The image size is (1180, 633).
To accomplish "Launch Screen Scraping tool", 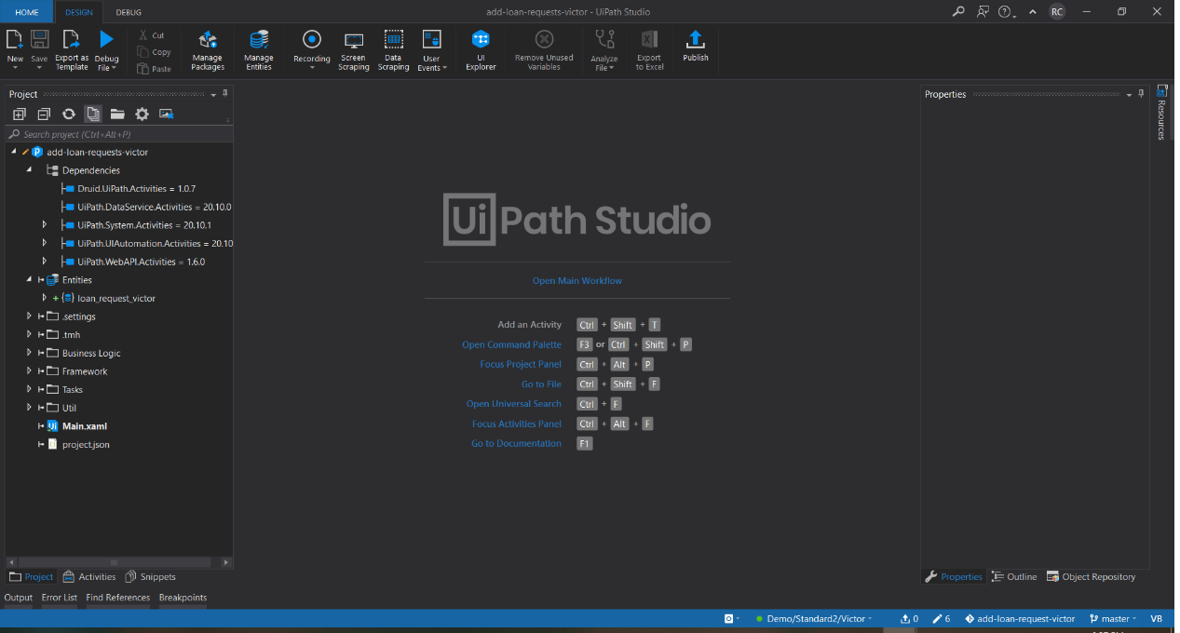I will (x=353, y=49).
